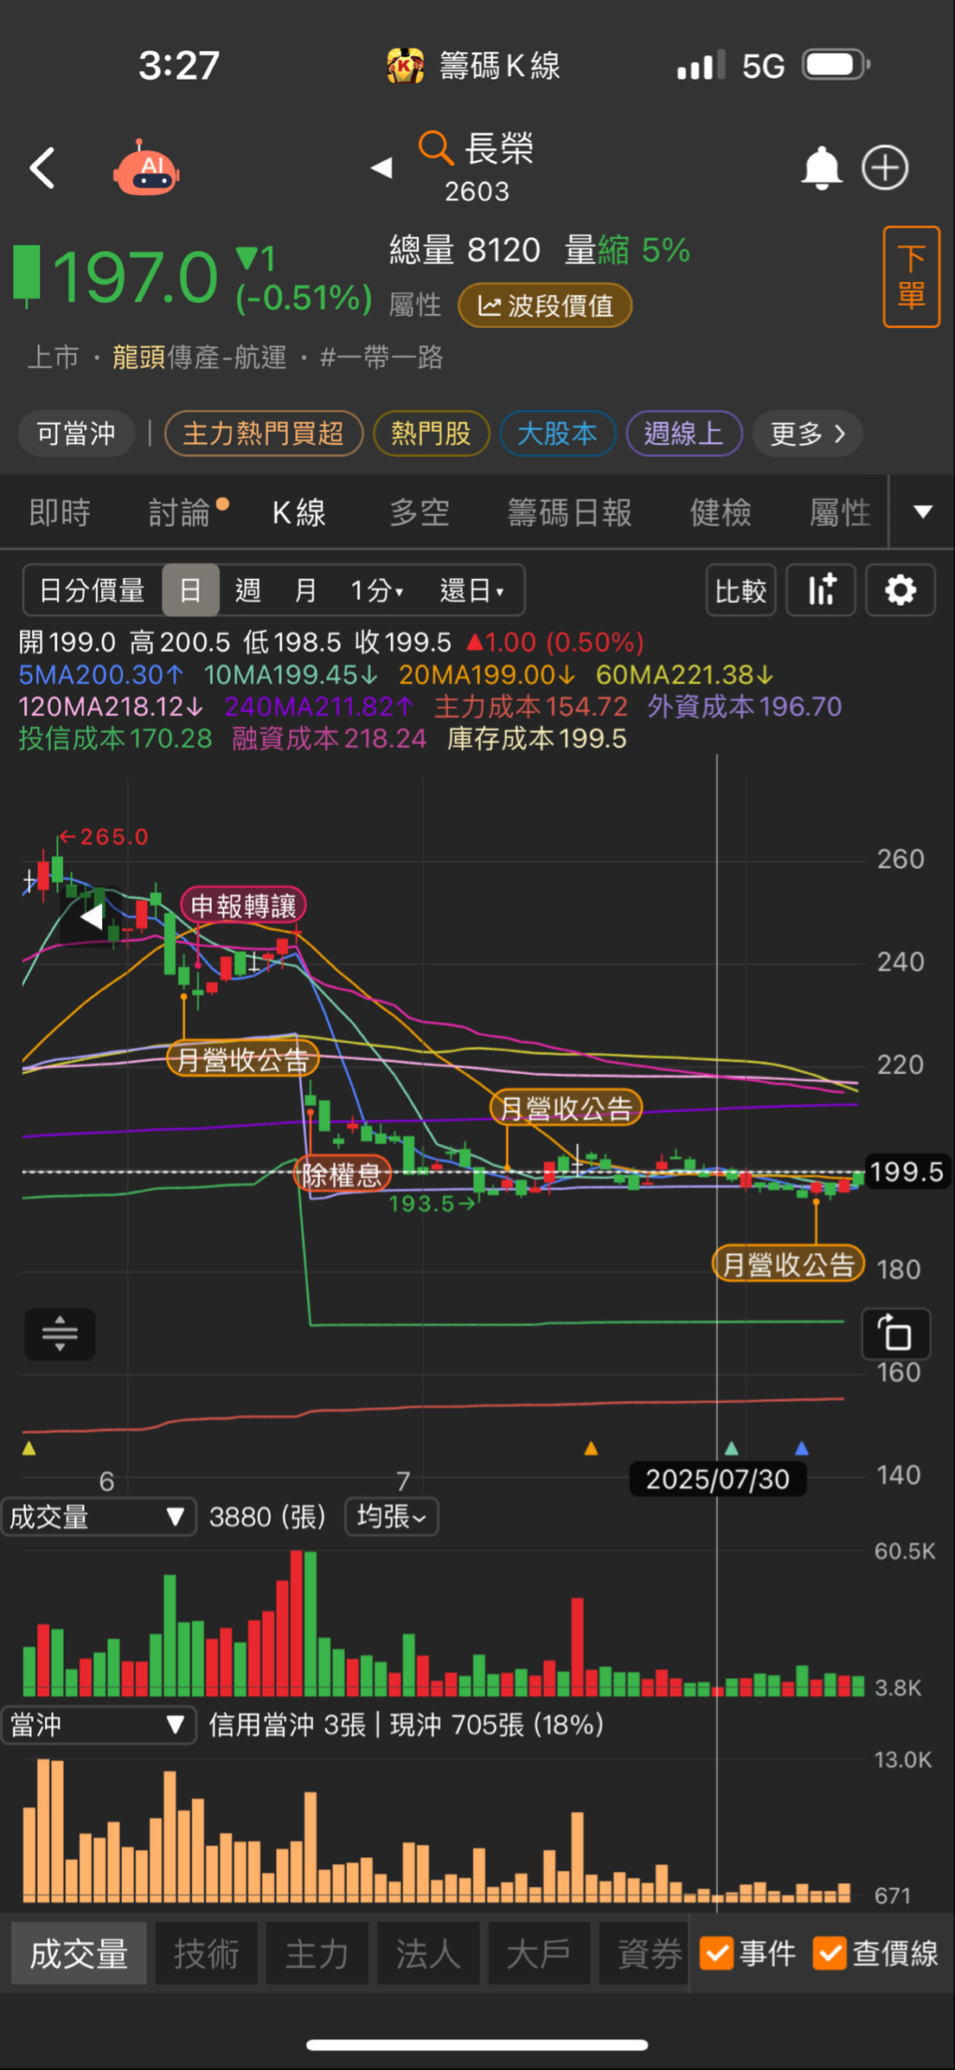Tap the 週線上 tag
Image resolution: width=955 pixels, height=2070 pixels.
pos(683,434)
